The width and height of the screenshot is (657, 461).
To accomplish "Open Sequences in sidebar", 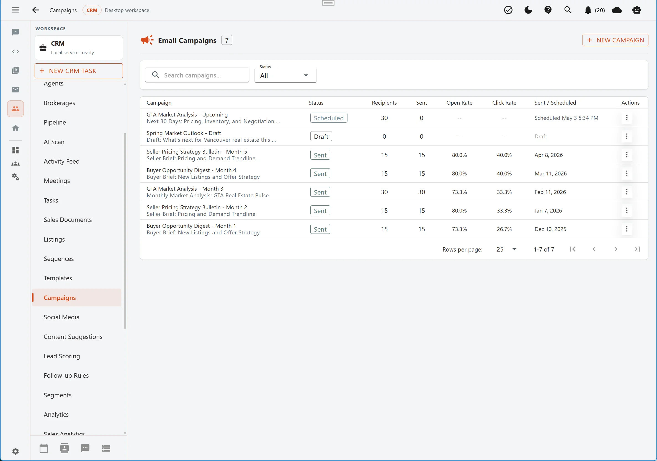I will coord(77,258).
